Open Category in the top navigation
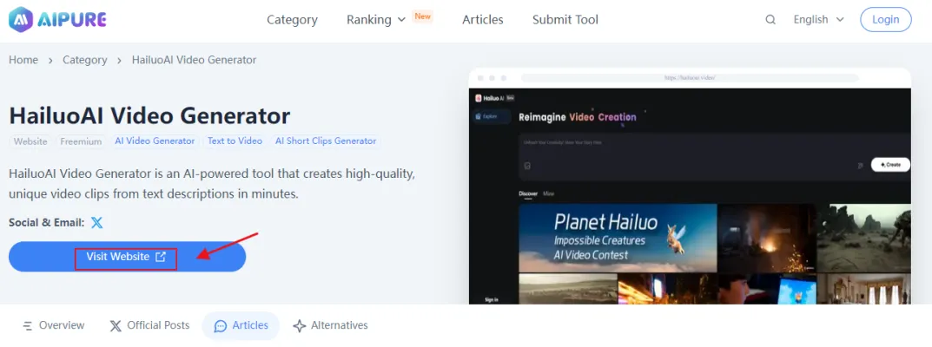932x347 pixels. [292, 19]
